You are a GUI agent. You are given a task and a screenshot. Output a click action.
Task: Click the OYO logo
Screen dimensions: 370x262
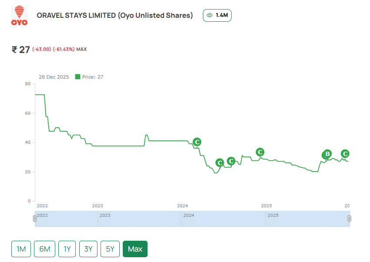coord(19,16)
